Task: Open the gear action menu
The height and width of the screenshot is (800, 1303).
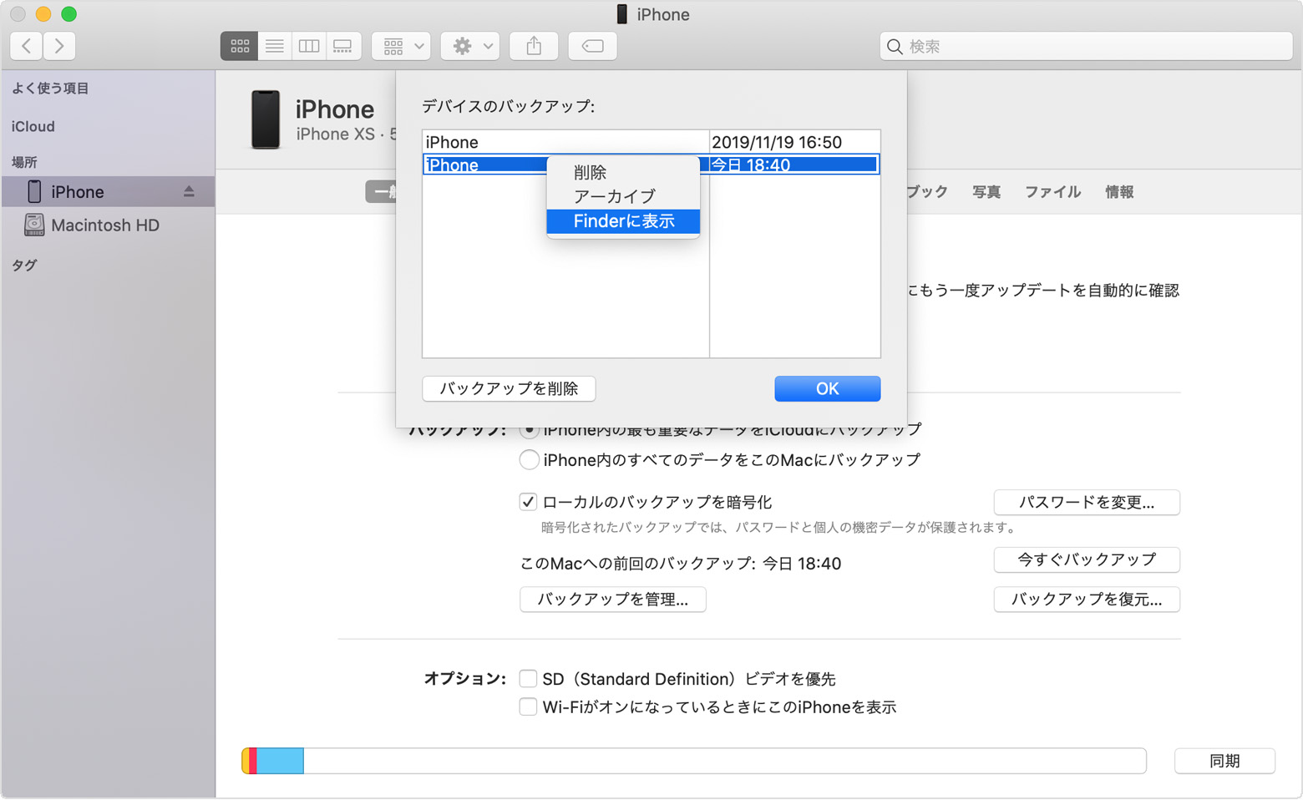Action: click(x=471, y=47)
